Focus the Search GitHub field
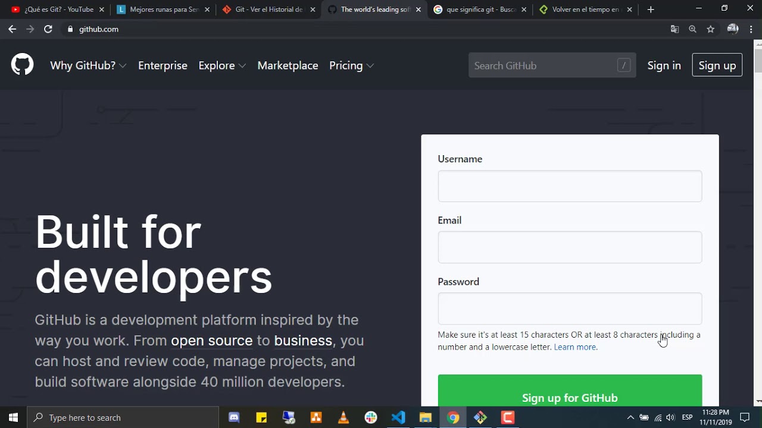This screenshot has height=428, width=762. (552, 65)
